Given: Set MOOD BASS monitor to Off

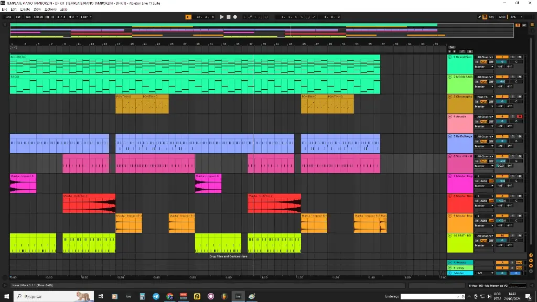Looking at the screenshot, I should (491, 82).
